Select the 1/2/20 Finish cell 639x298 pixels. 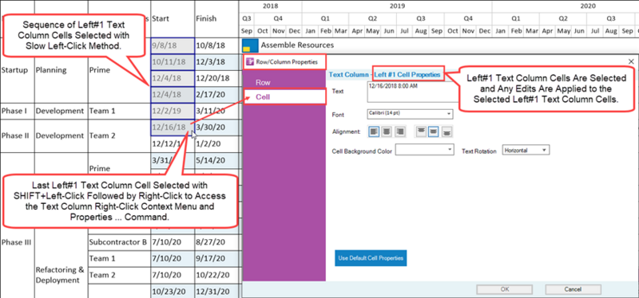tap(216, 144)
